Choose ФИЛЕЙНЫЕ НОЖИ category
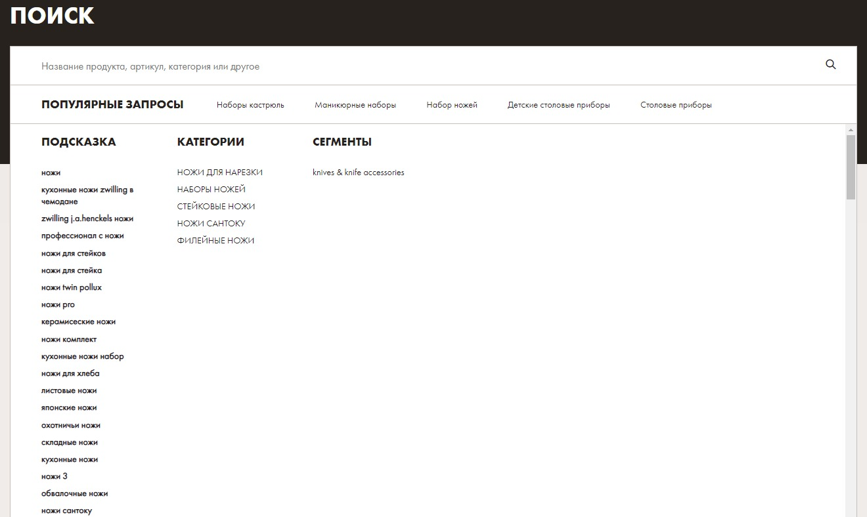 (x=215, y=241)
